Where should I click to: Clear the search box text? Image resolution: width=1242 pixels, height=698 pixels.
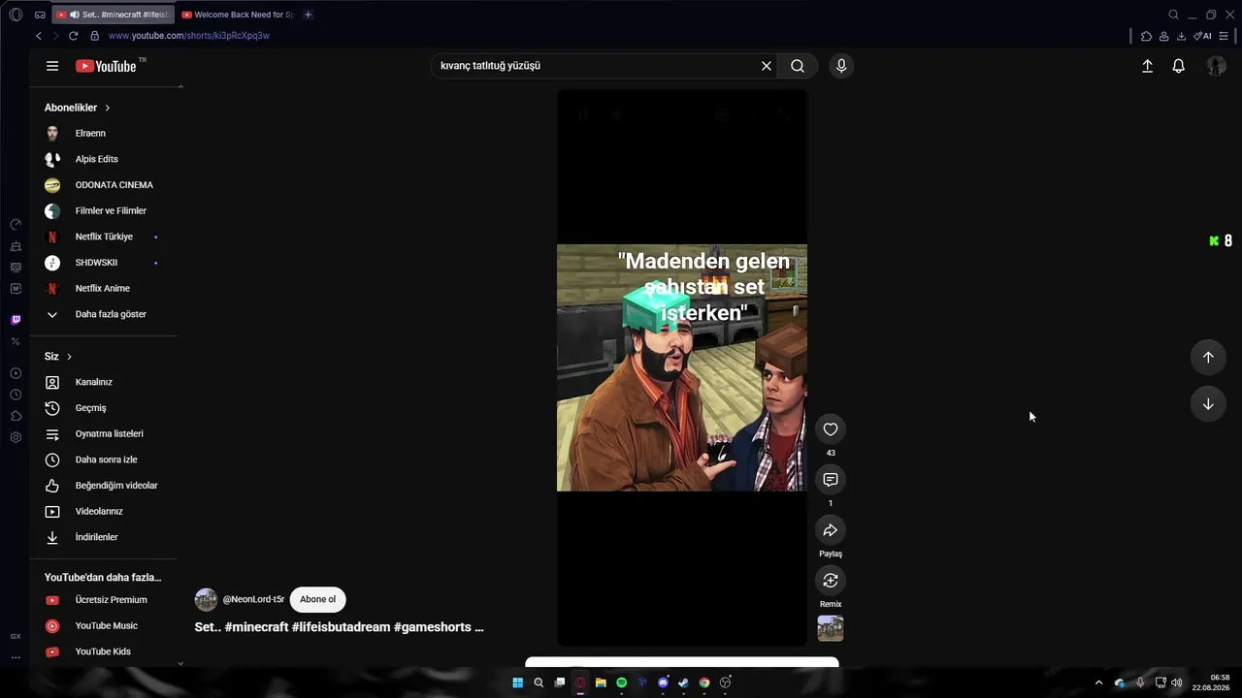click(767, 66)
